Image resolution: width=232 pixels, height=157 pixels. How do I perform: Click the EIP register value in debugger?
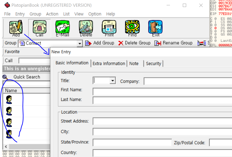click(225, 14)
